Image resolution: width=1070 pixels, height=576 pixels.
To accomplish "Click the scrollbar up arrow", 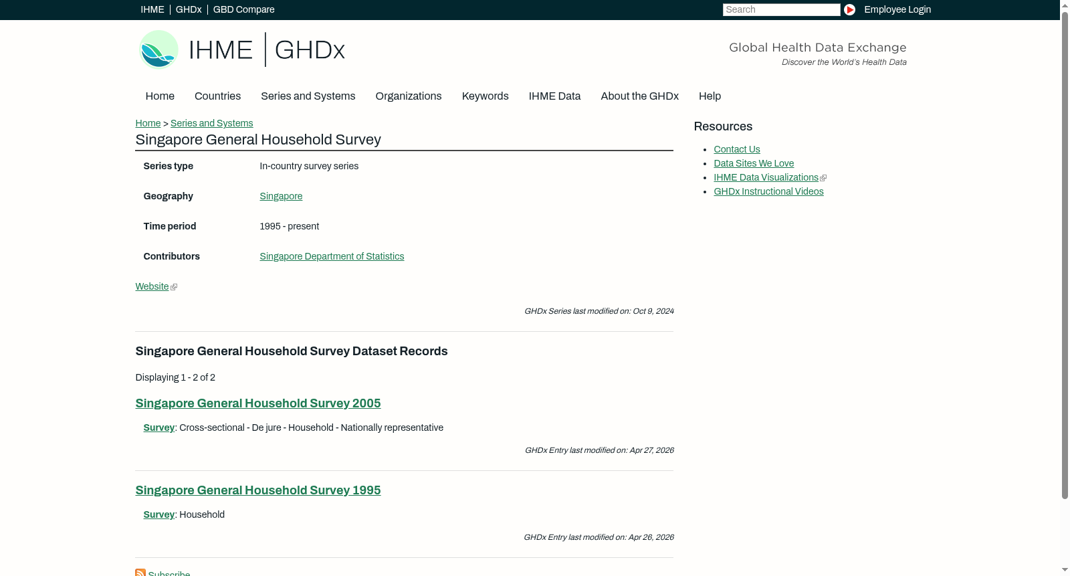I will [1065, 5].
